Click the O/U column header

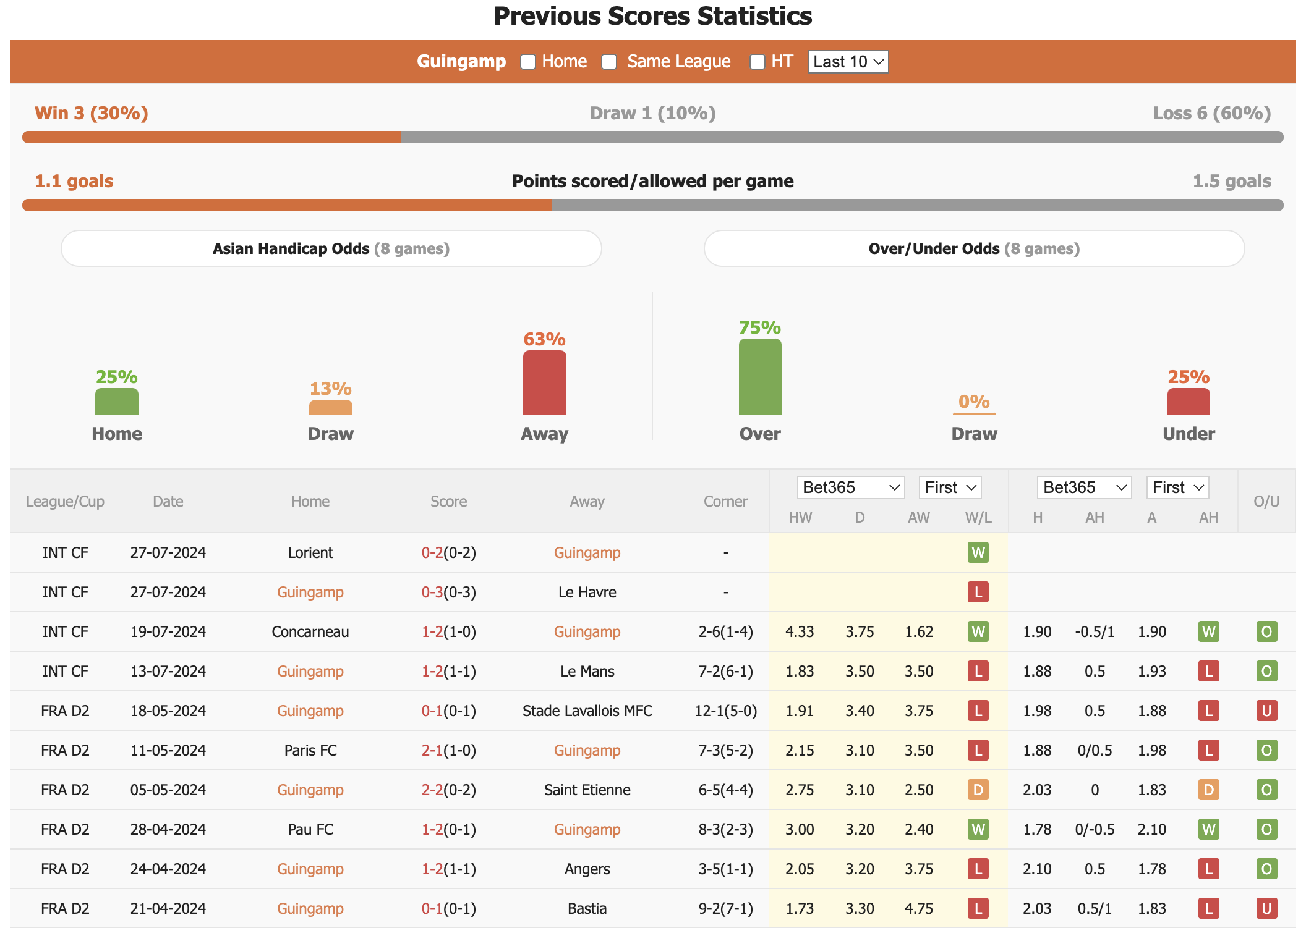click(1266, 501)
